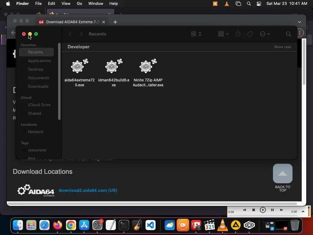Open Downloads in Finder sidebar
Viewport: 313px width, 235px height.
36,87
